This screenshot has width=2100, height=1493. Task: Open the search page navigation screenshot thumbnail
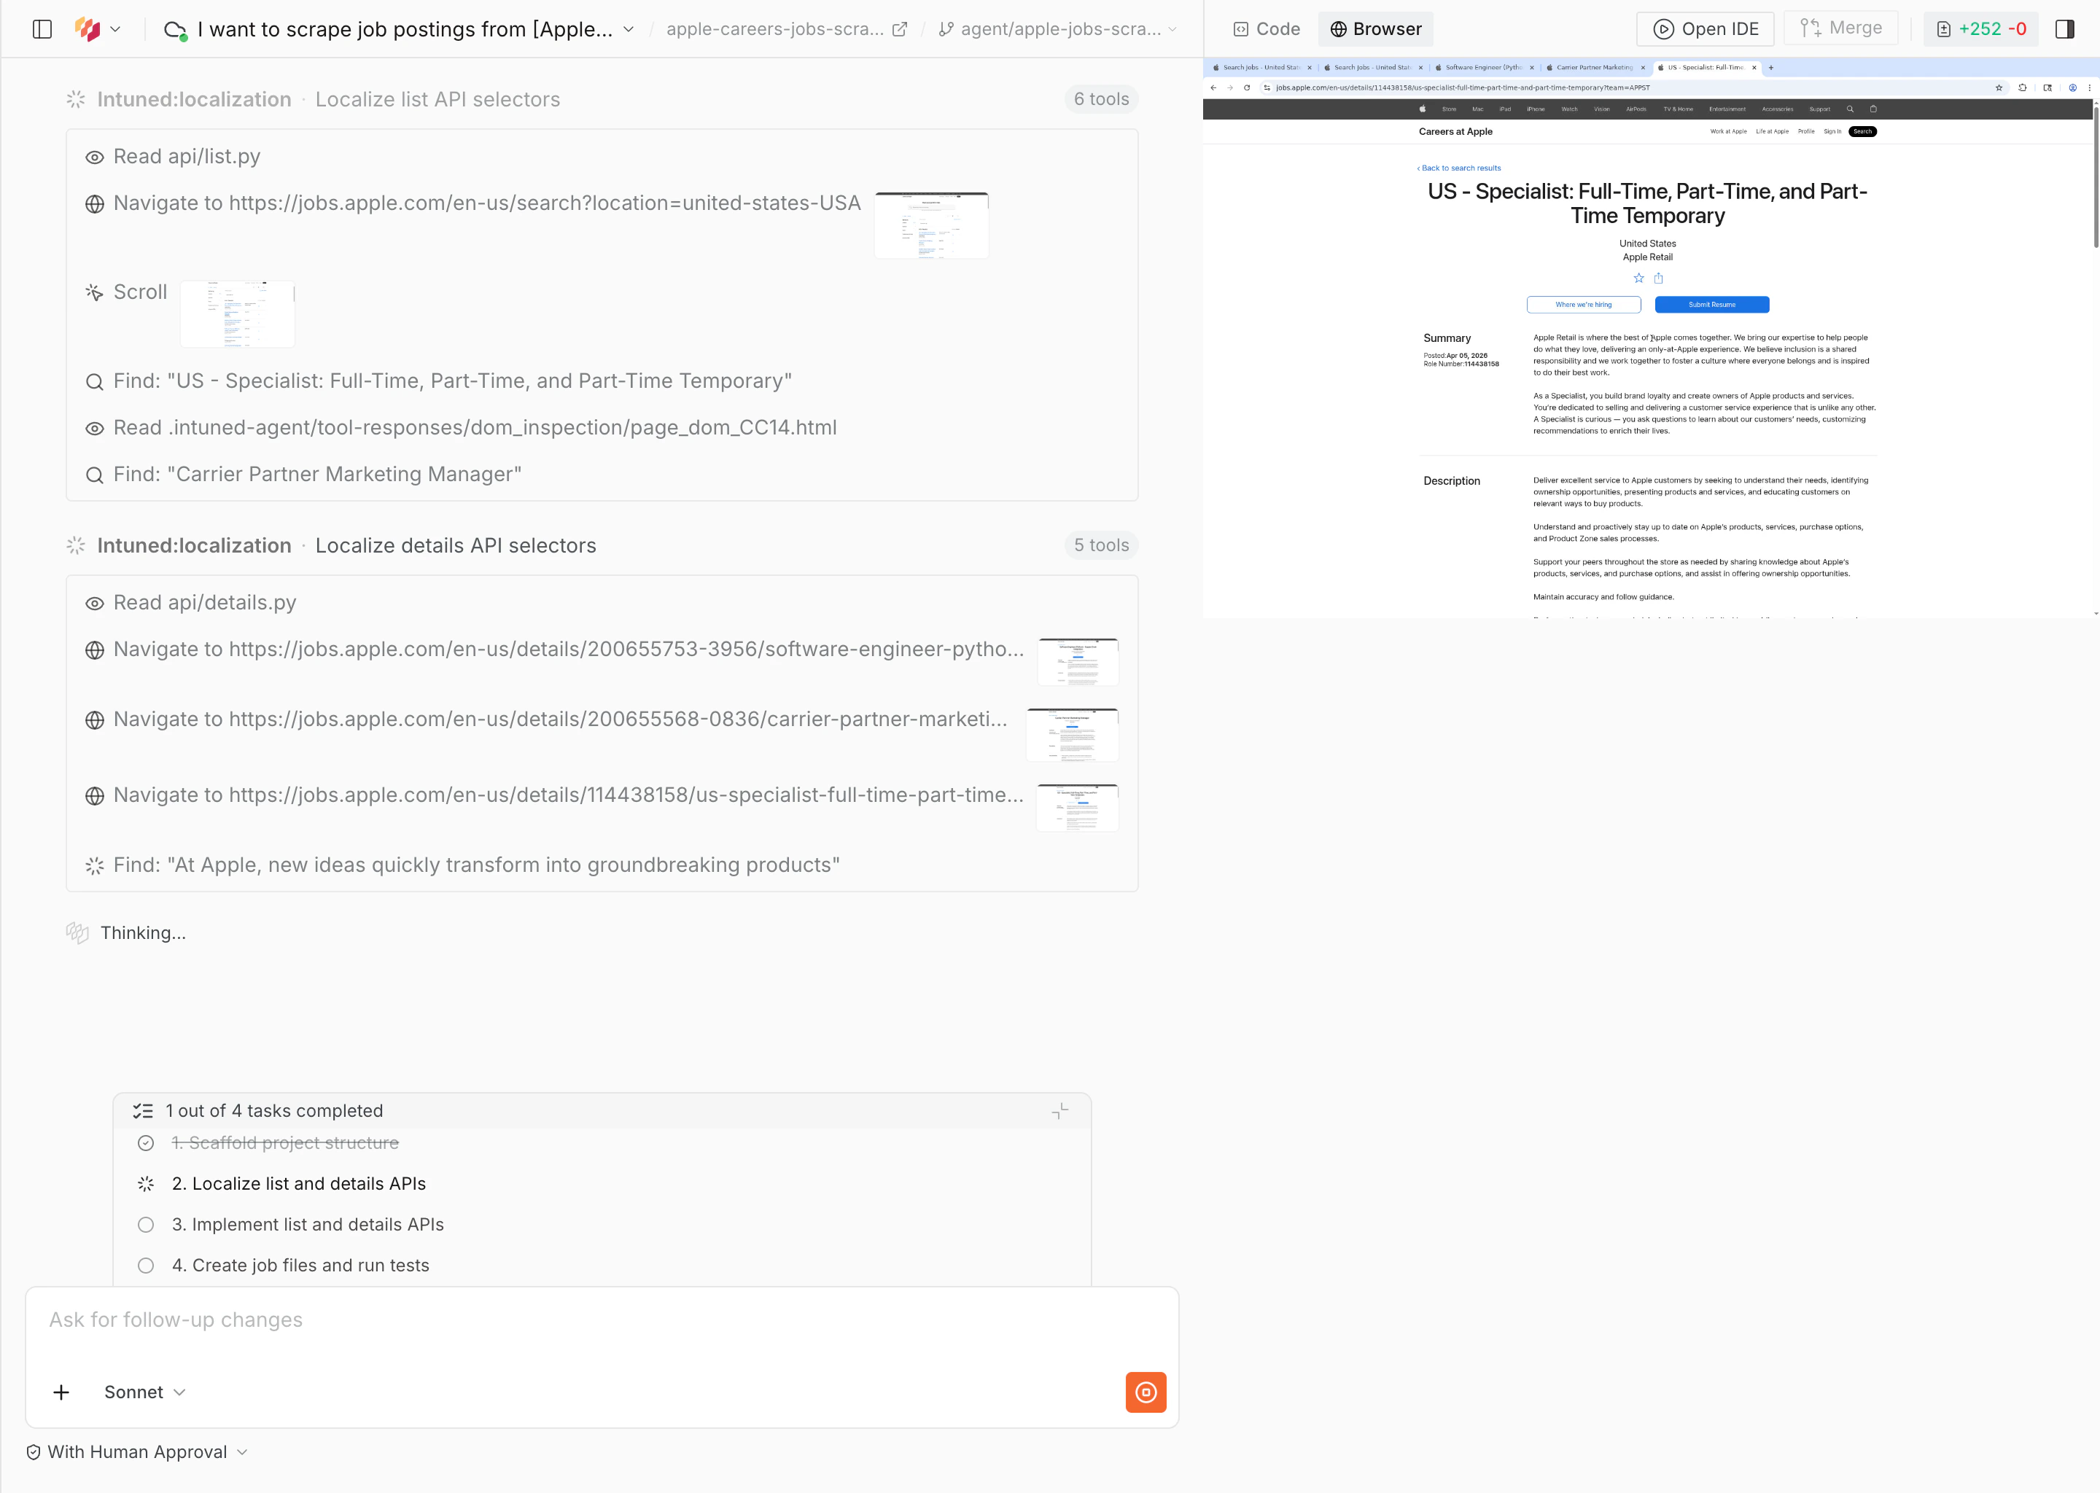pyautogui.click(x=931, y=225)
